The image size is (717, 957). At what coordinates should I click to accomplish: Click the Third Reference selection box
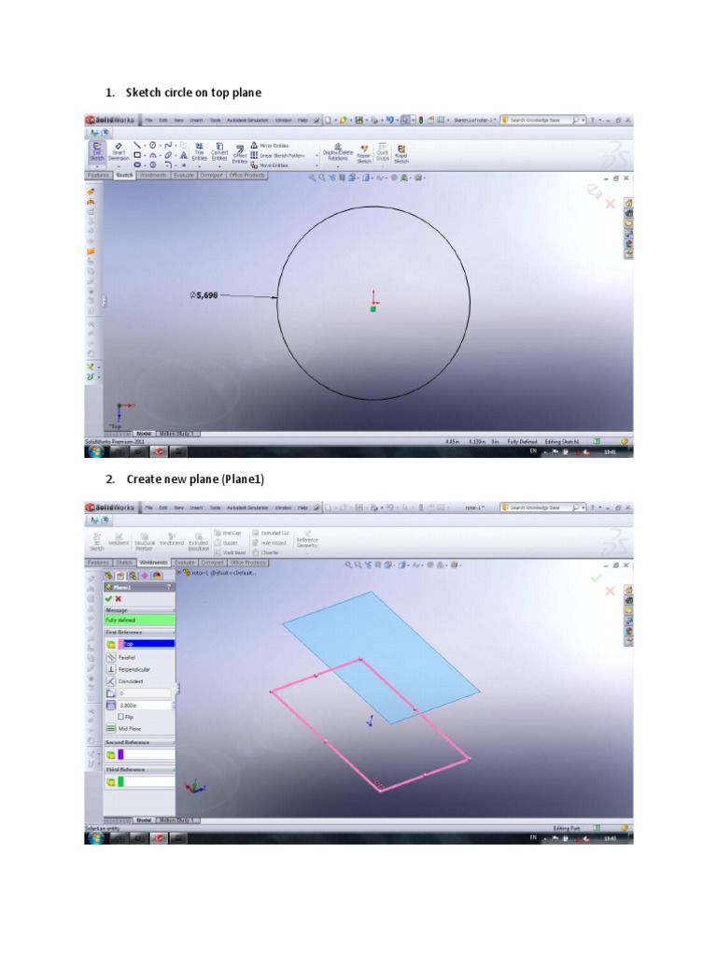coord(146,782)
